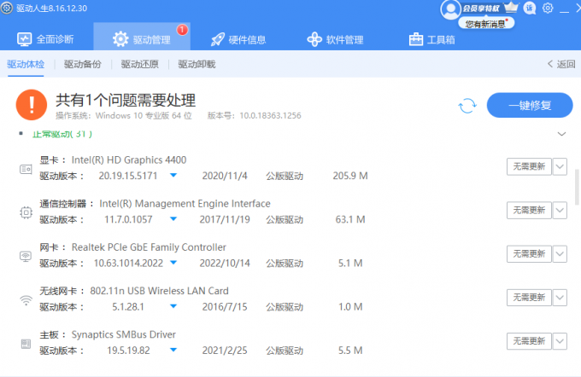Go to 驱动卸载 sub-tab
Screen dimensions: 581x377
[197, 64]
